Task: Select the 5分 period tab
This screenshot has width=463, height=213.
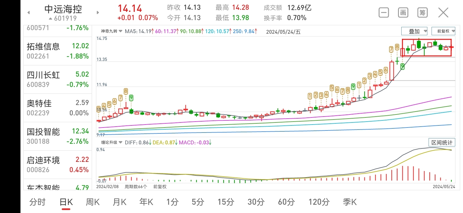Action: (x=198, y=202)
